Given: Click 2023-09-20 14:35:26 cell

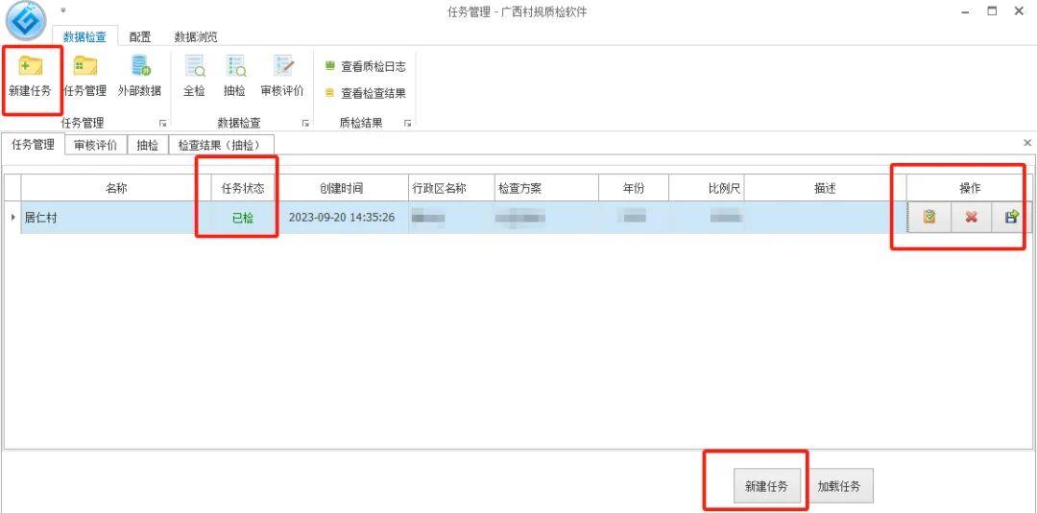Looking at the screenshot, I should coord(341,218).
